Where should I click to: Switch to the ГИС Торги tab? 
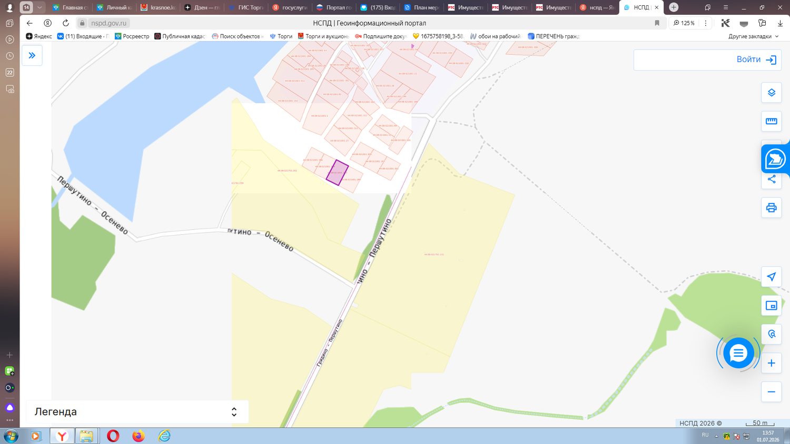click(x=245, y=7)
